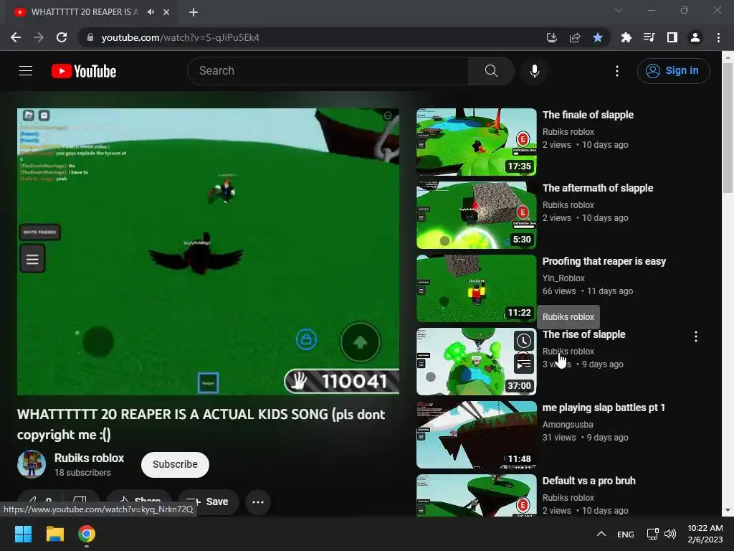The image size is (734, 551).
Task: Go back to previous page
Action: [16, 37]
